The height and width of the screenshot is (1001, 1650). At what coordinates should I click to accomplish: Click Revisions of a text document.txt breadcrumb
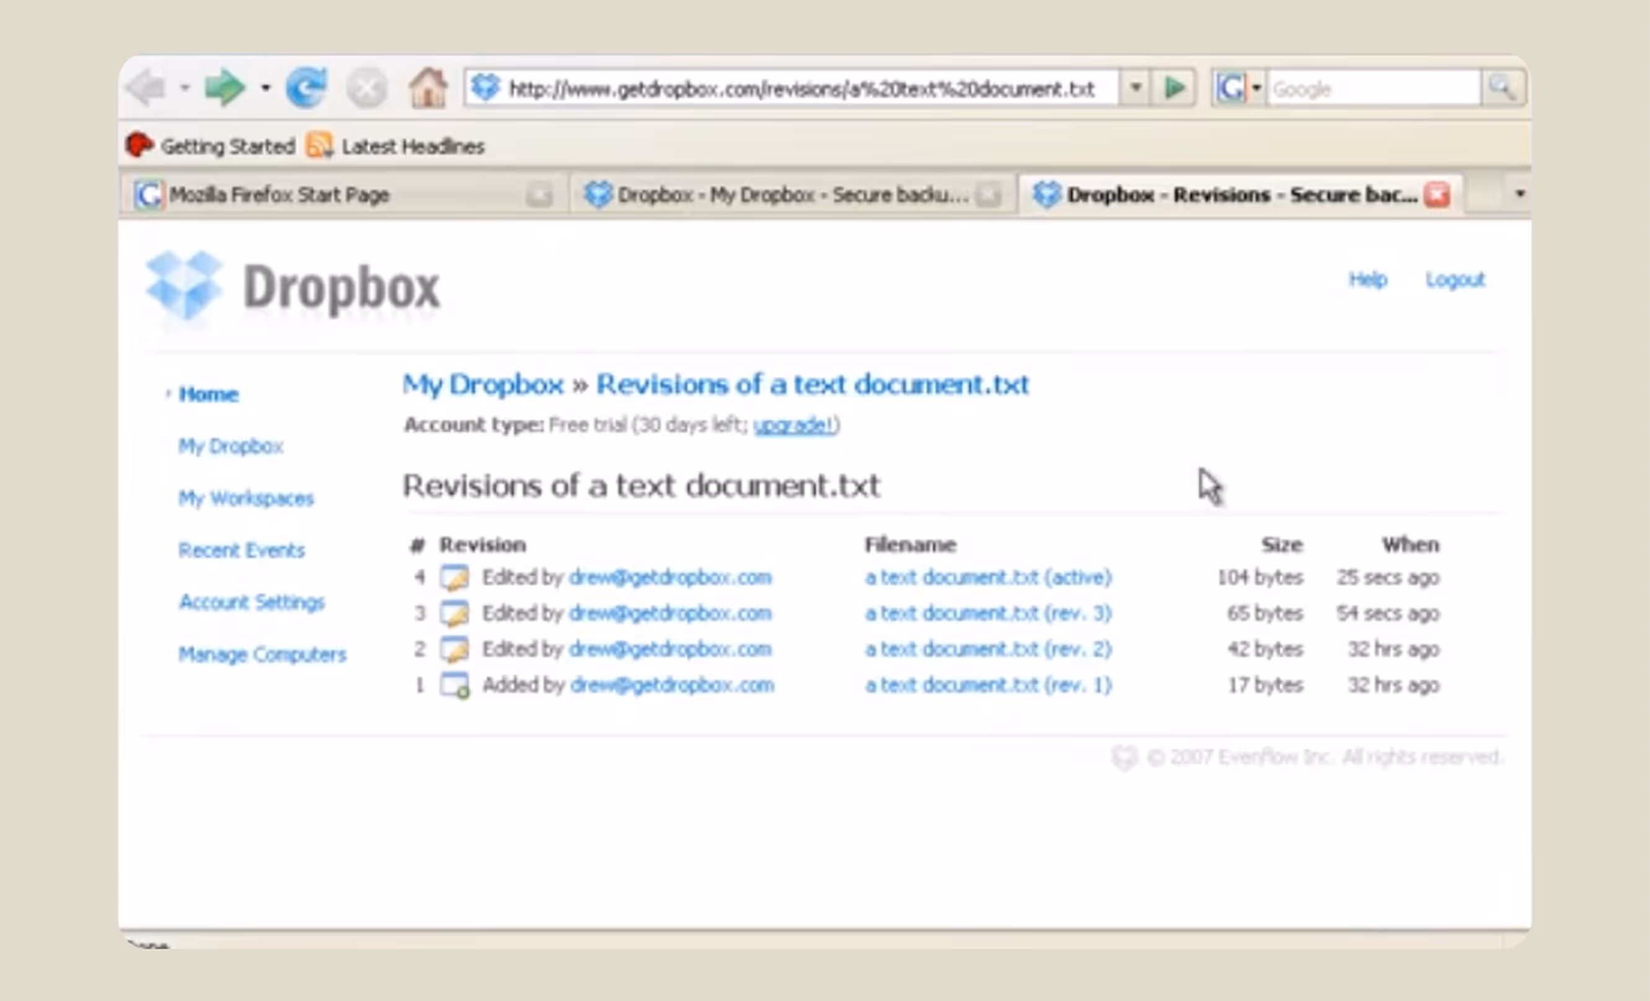click(x=812, y=385)
